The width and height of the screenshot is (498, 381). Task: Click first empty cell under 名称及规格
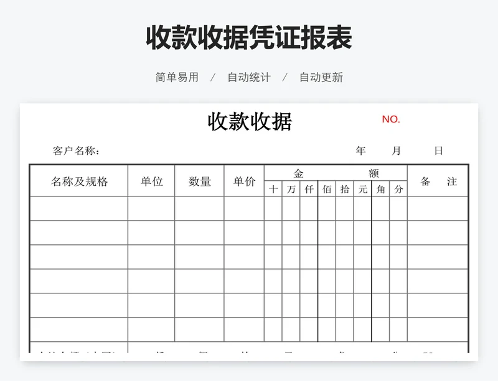[x=79, y=208]
